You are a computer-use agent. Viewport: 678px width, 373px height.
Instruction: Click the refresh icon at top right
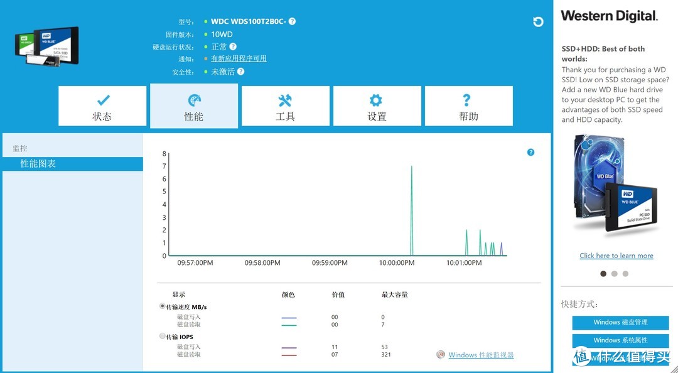pos(537,21)
